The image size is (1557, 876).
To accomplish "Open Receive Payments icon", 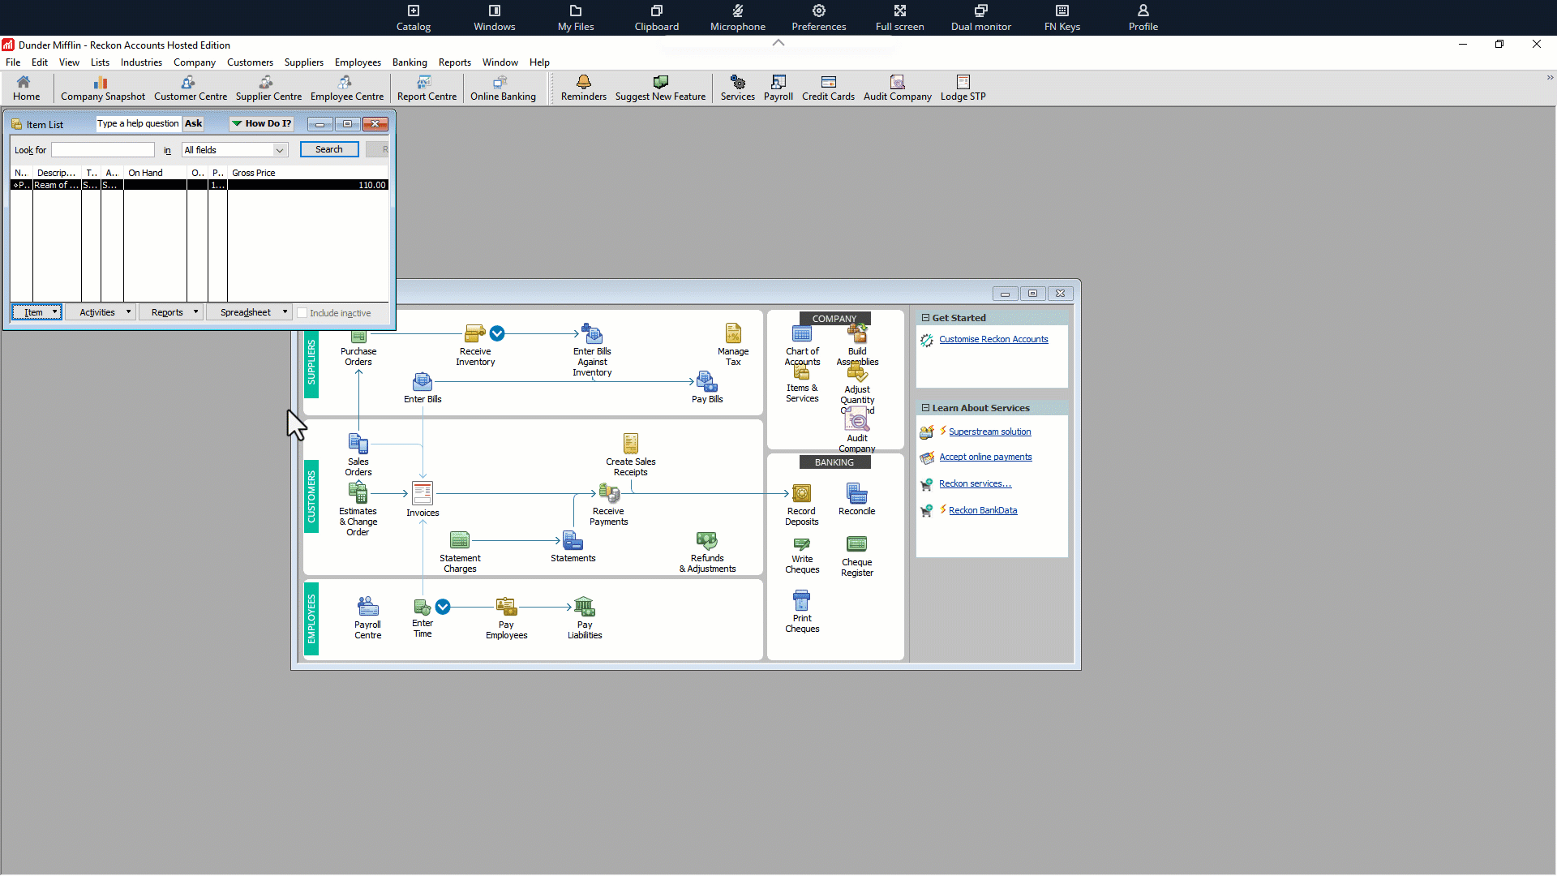I will point(608,505).
